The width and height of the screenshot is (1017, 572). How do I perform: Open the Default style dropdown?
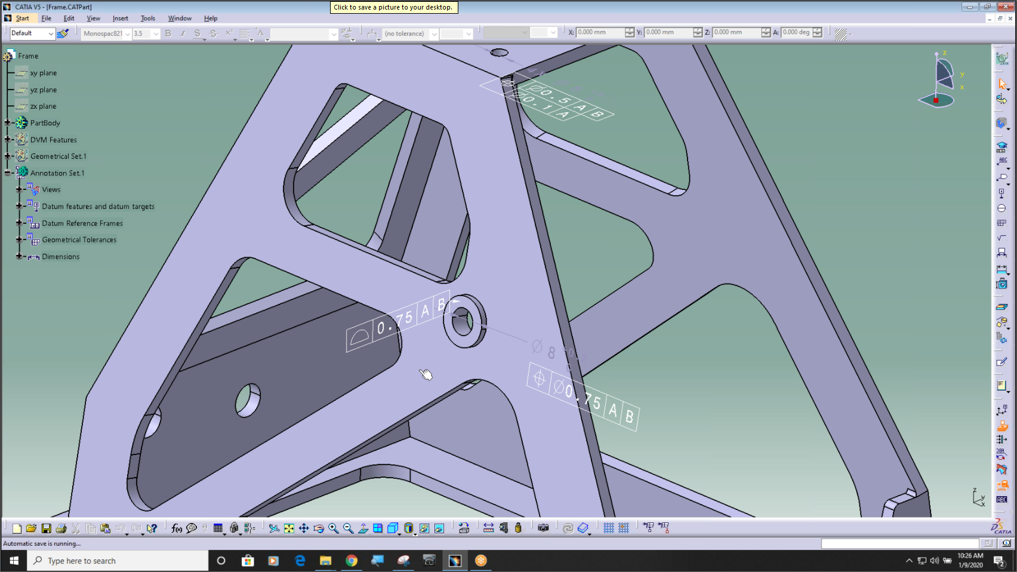tap(51, 33)
